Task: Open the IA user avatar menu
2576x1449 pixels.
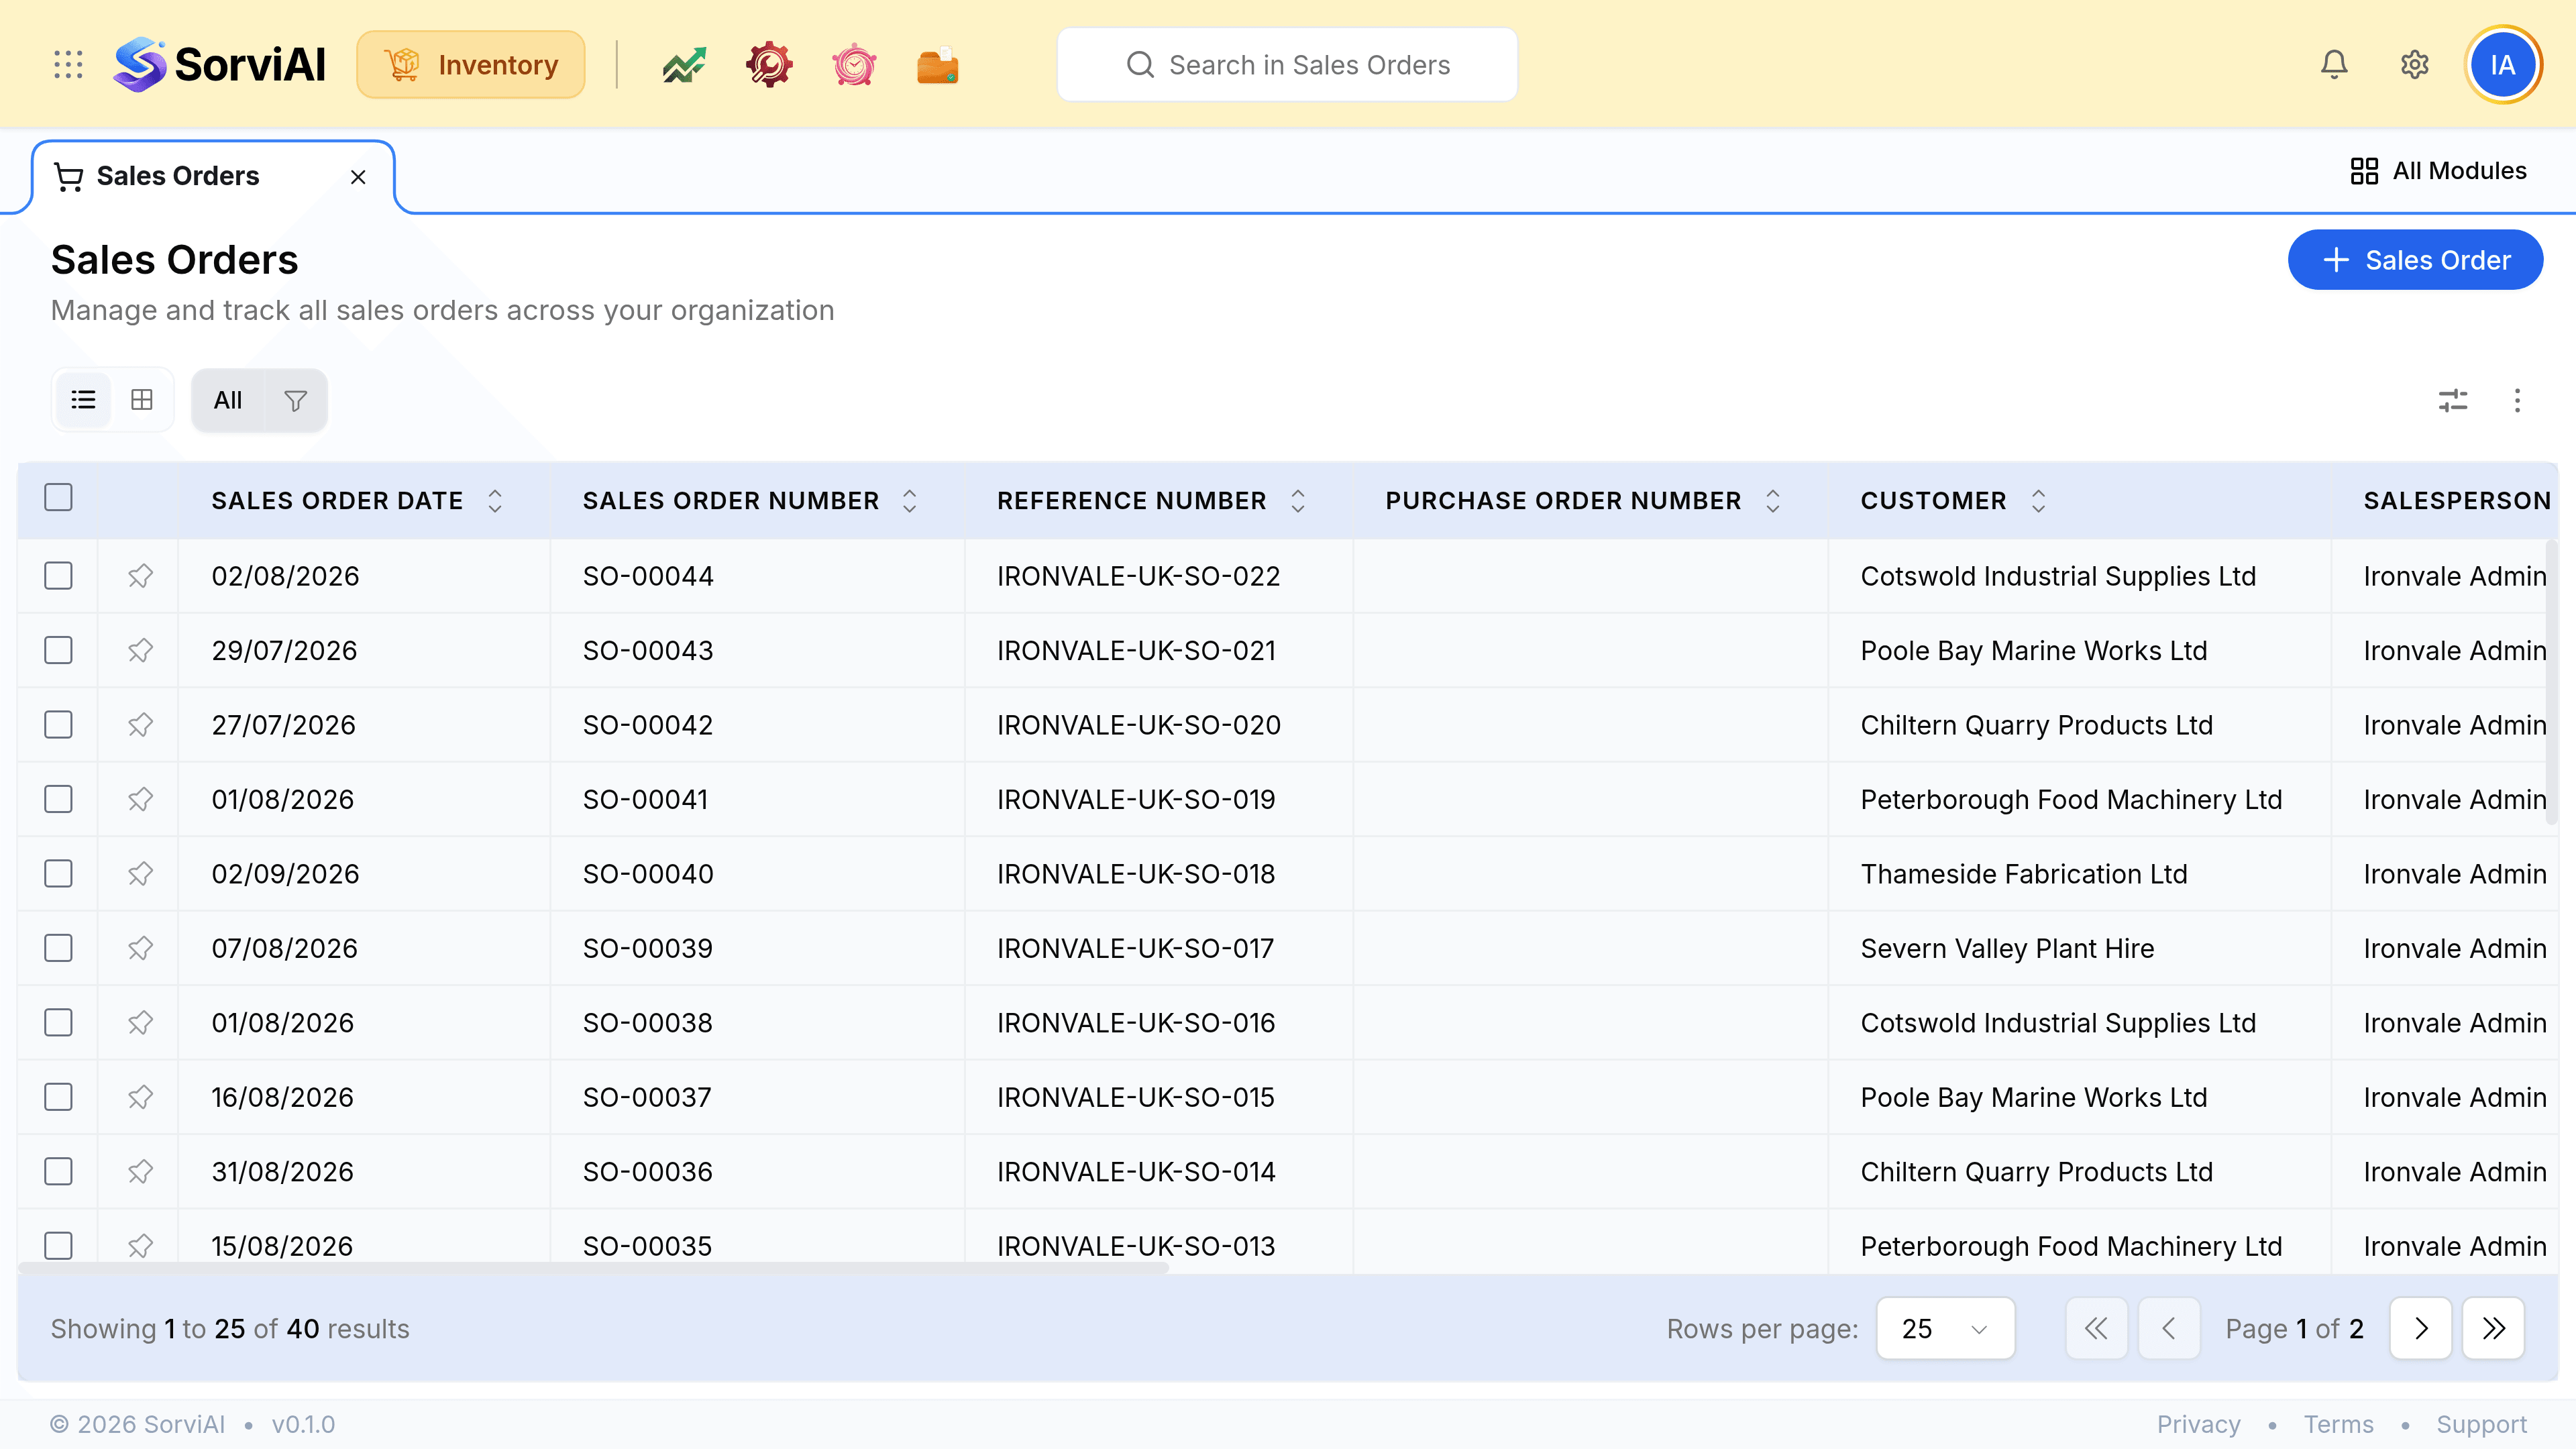Action: (x=2503, y=65)
